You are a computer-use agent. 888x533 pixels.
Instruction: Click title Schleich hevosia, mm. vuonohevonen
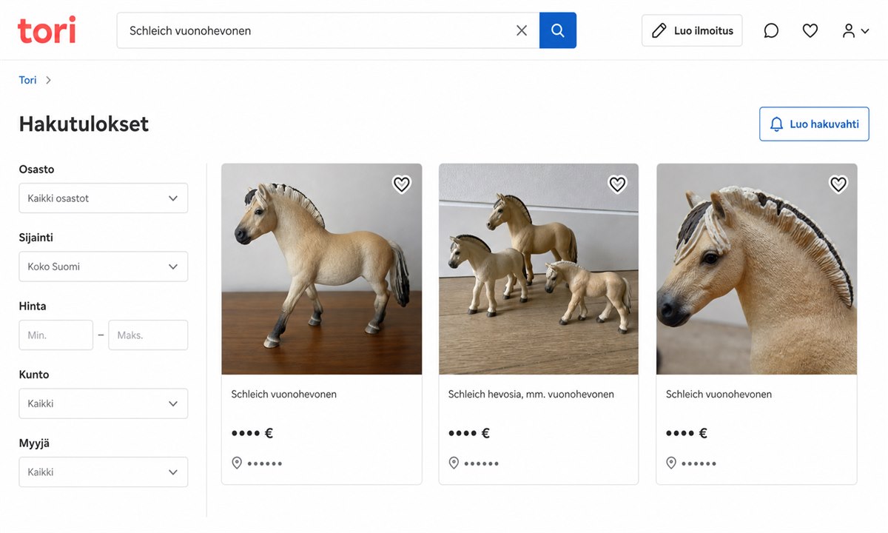[x=531, y=395]
